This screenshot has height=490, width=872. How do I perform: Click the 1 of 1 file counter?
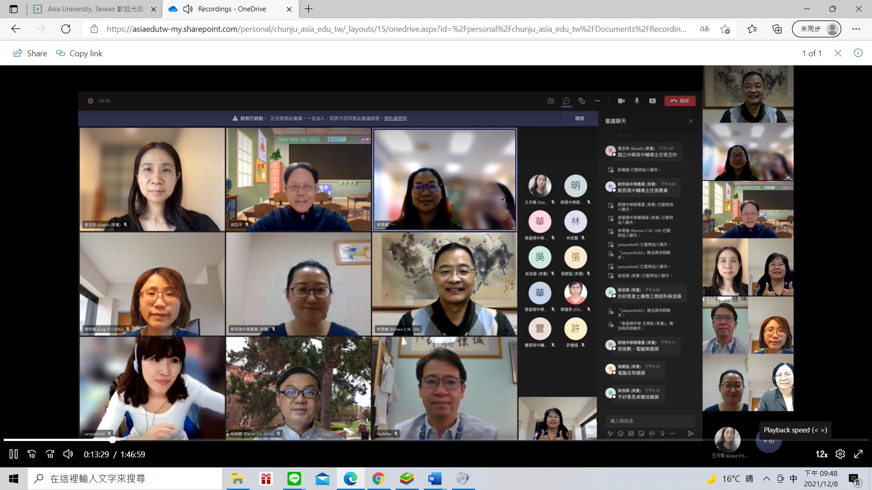(812, 54)
